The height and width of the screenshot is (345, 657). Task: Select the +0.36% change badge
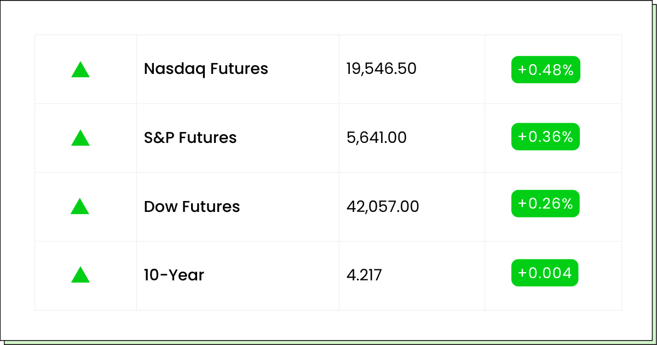[x=545, y=137]
